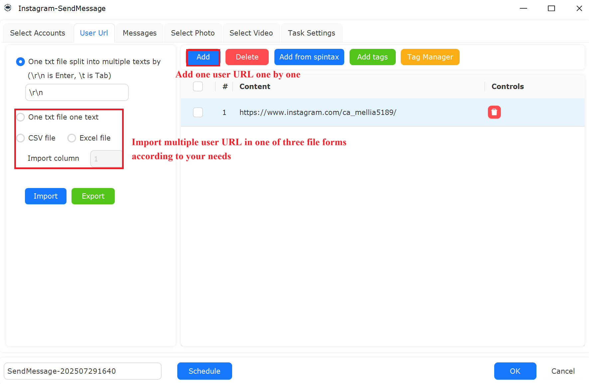The width and height of the screenshot is (589, 384).
Task: Choose the CSV file radio option
Action: [21, 138]
